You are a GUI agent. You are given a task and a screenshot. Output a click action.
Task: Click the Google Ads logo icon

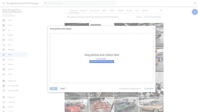(x=4, y=81)
